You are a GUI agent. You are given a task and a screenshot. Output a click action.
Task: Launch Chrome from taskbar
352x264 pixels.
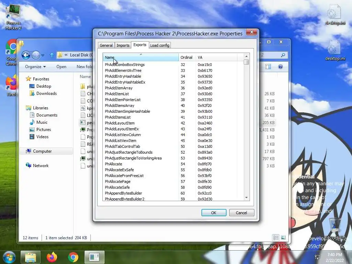click(73, 257)
